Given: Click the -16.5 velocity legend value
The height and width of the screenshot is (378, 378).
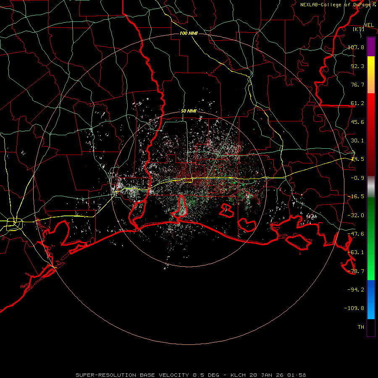Looking at the screenshot, I should (x=356, y=197).
